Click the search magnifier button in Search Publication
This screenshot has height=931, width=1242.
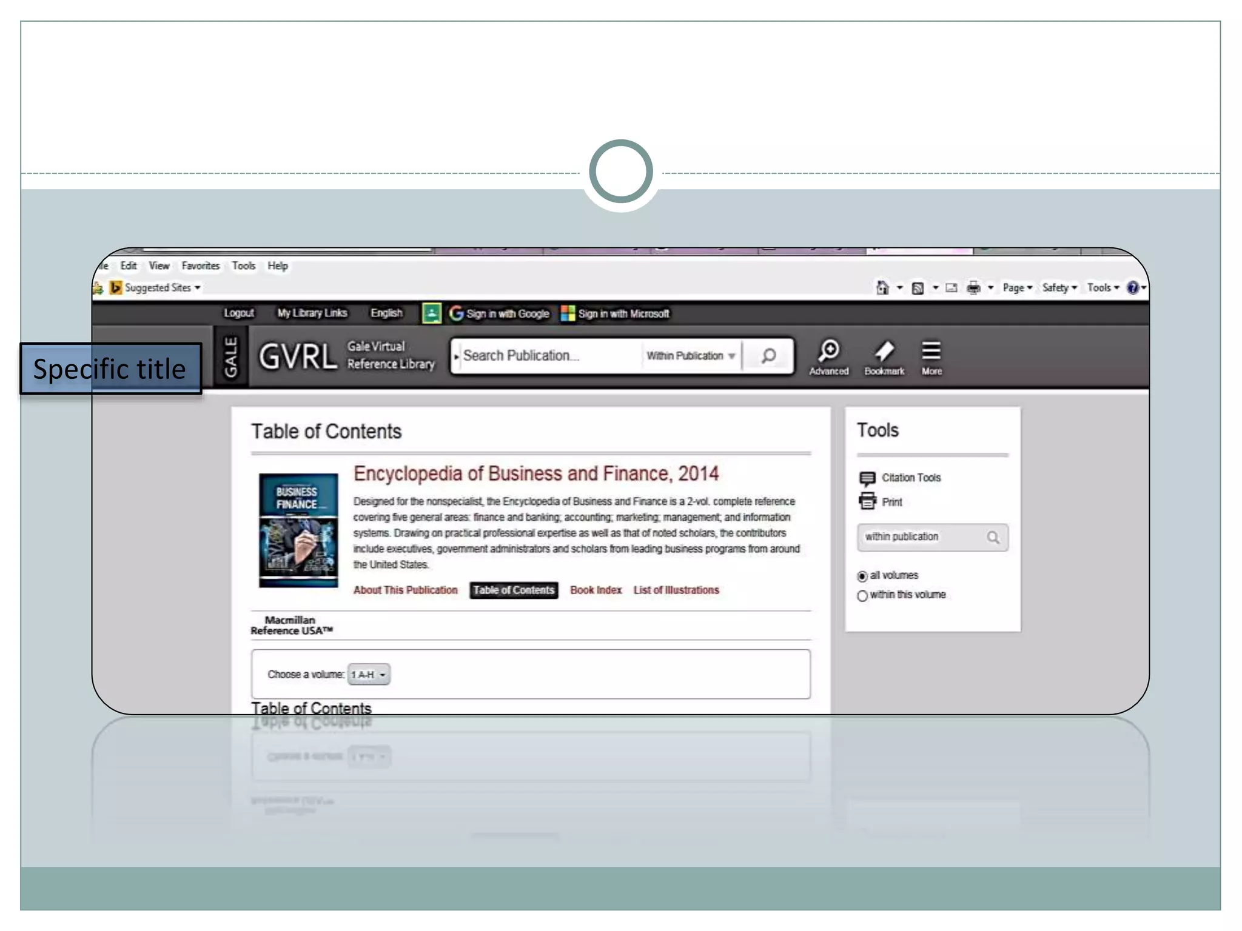[x=768, y=356]
